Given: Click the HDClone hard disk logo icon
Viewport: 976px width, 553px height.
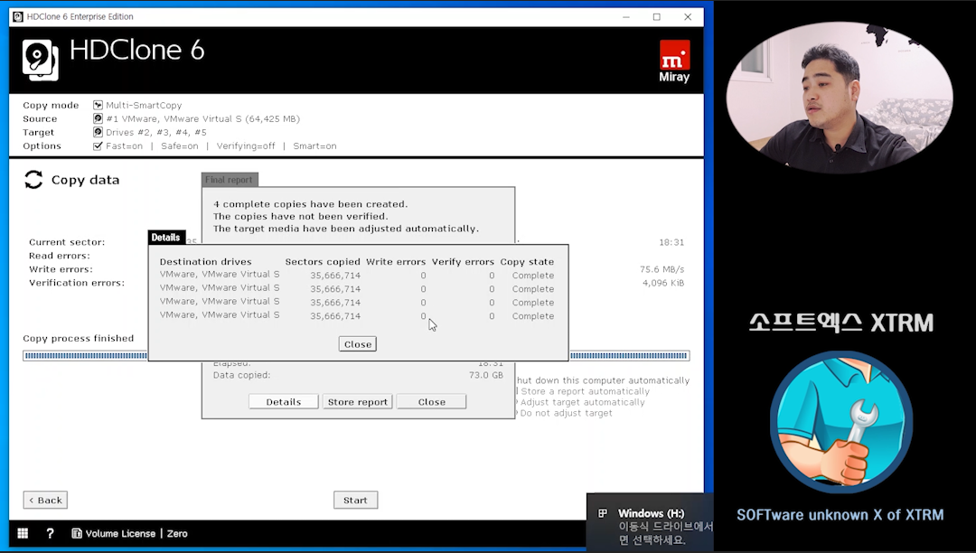Looking at the screenshot, I should coord(41,61).
